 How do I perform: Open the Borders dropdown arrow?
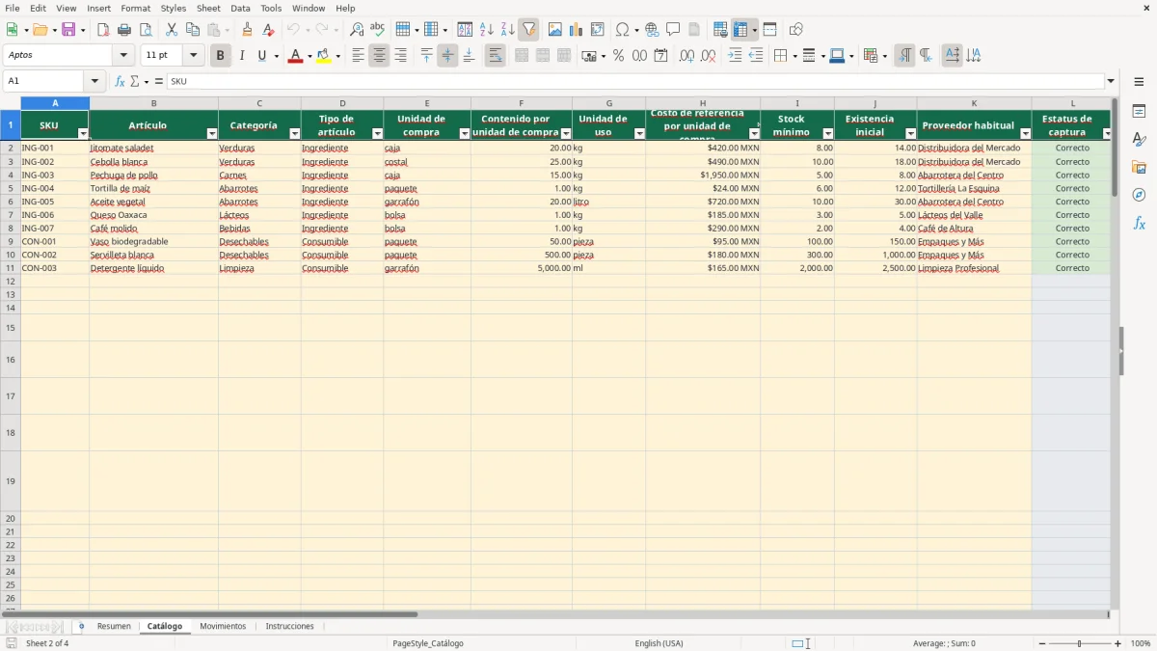794,56
